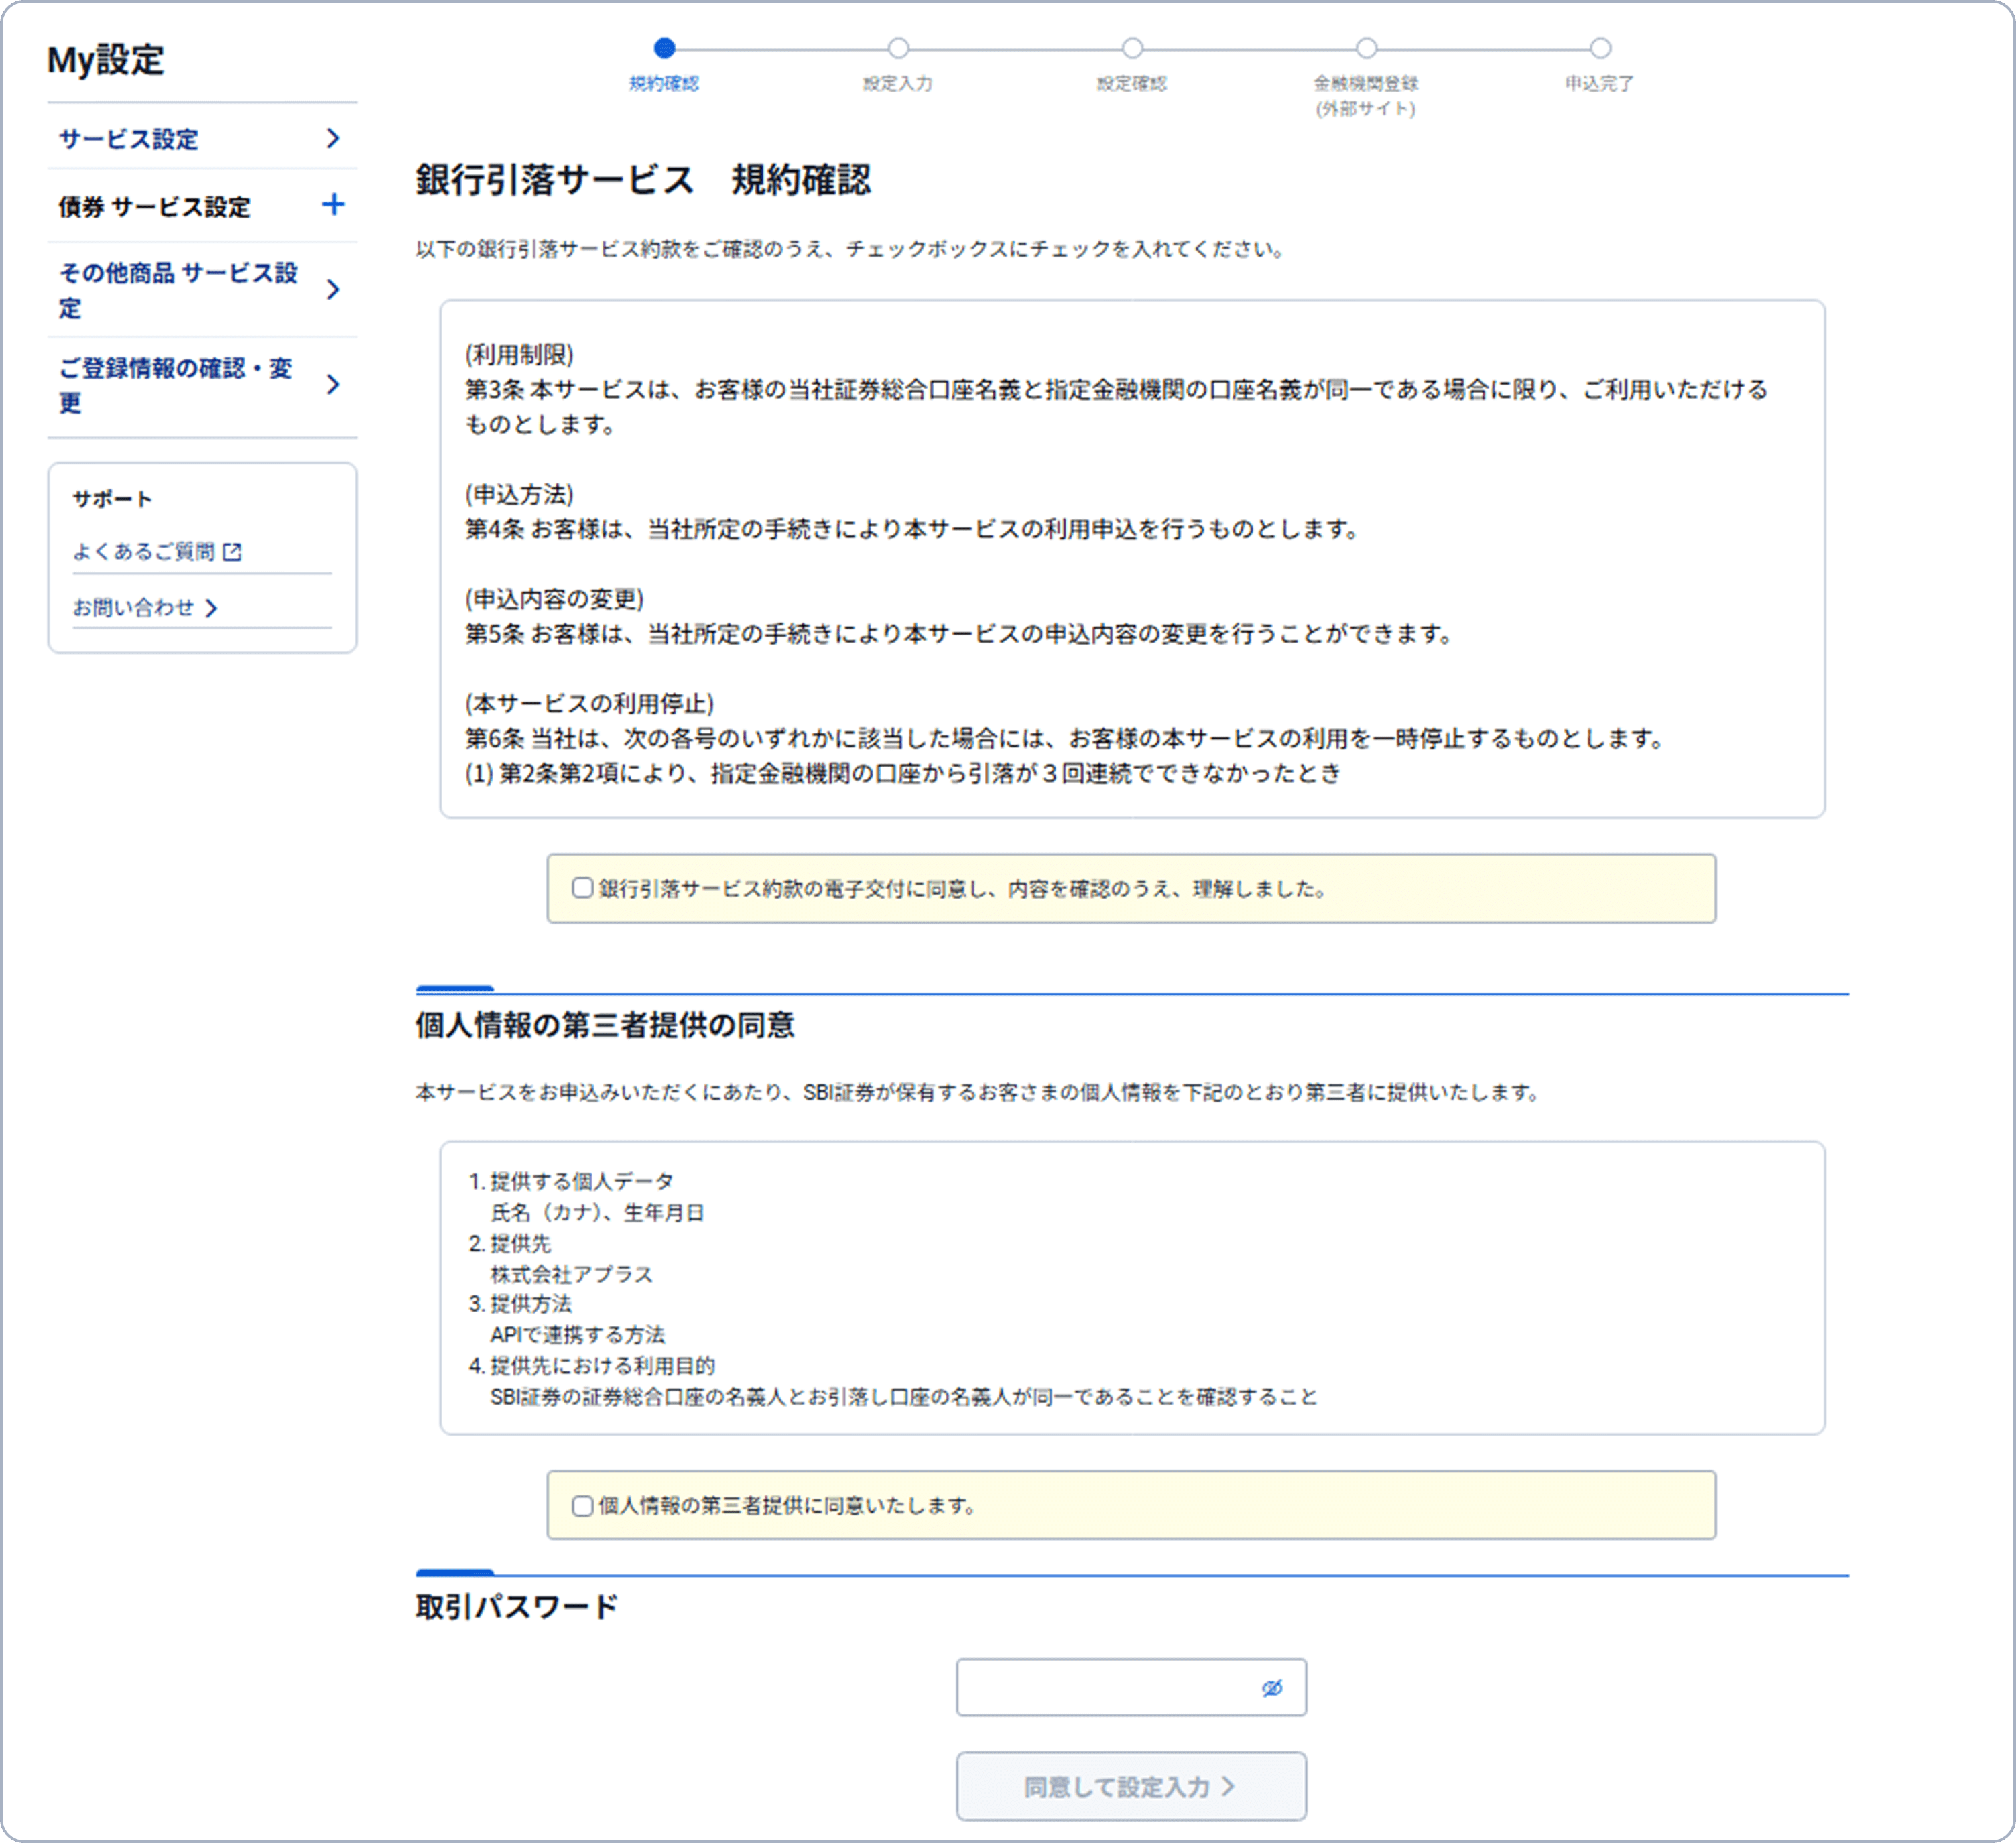The image size is (2016, 1843).
Task: Expand ご登録情報の確認・変更 chevron
Action: (x=333, y=384)
